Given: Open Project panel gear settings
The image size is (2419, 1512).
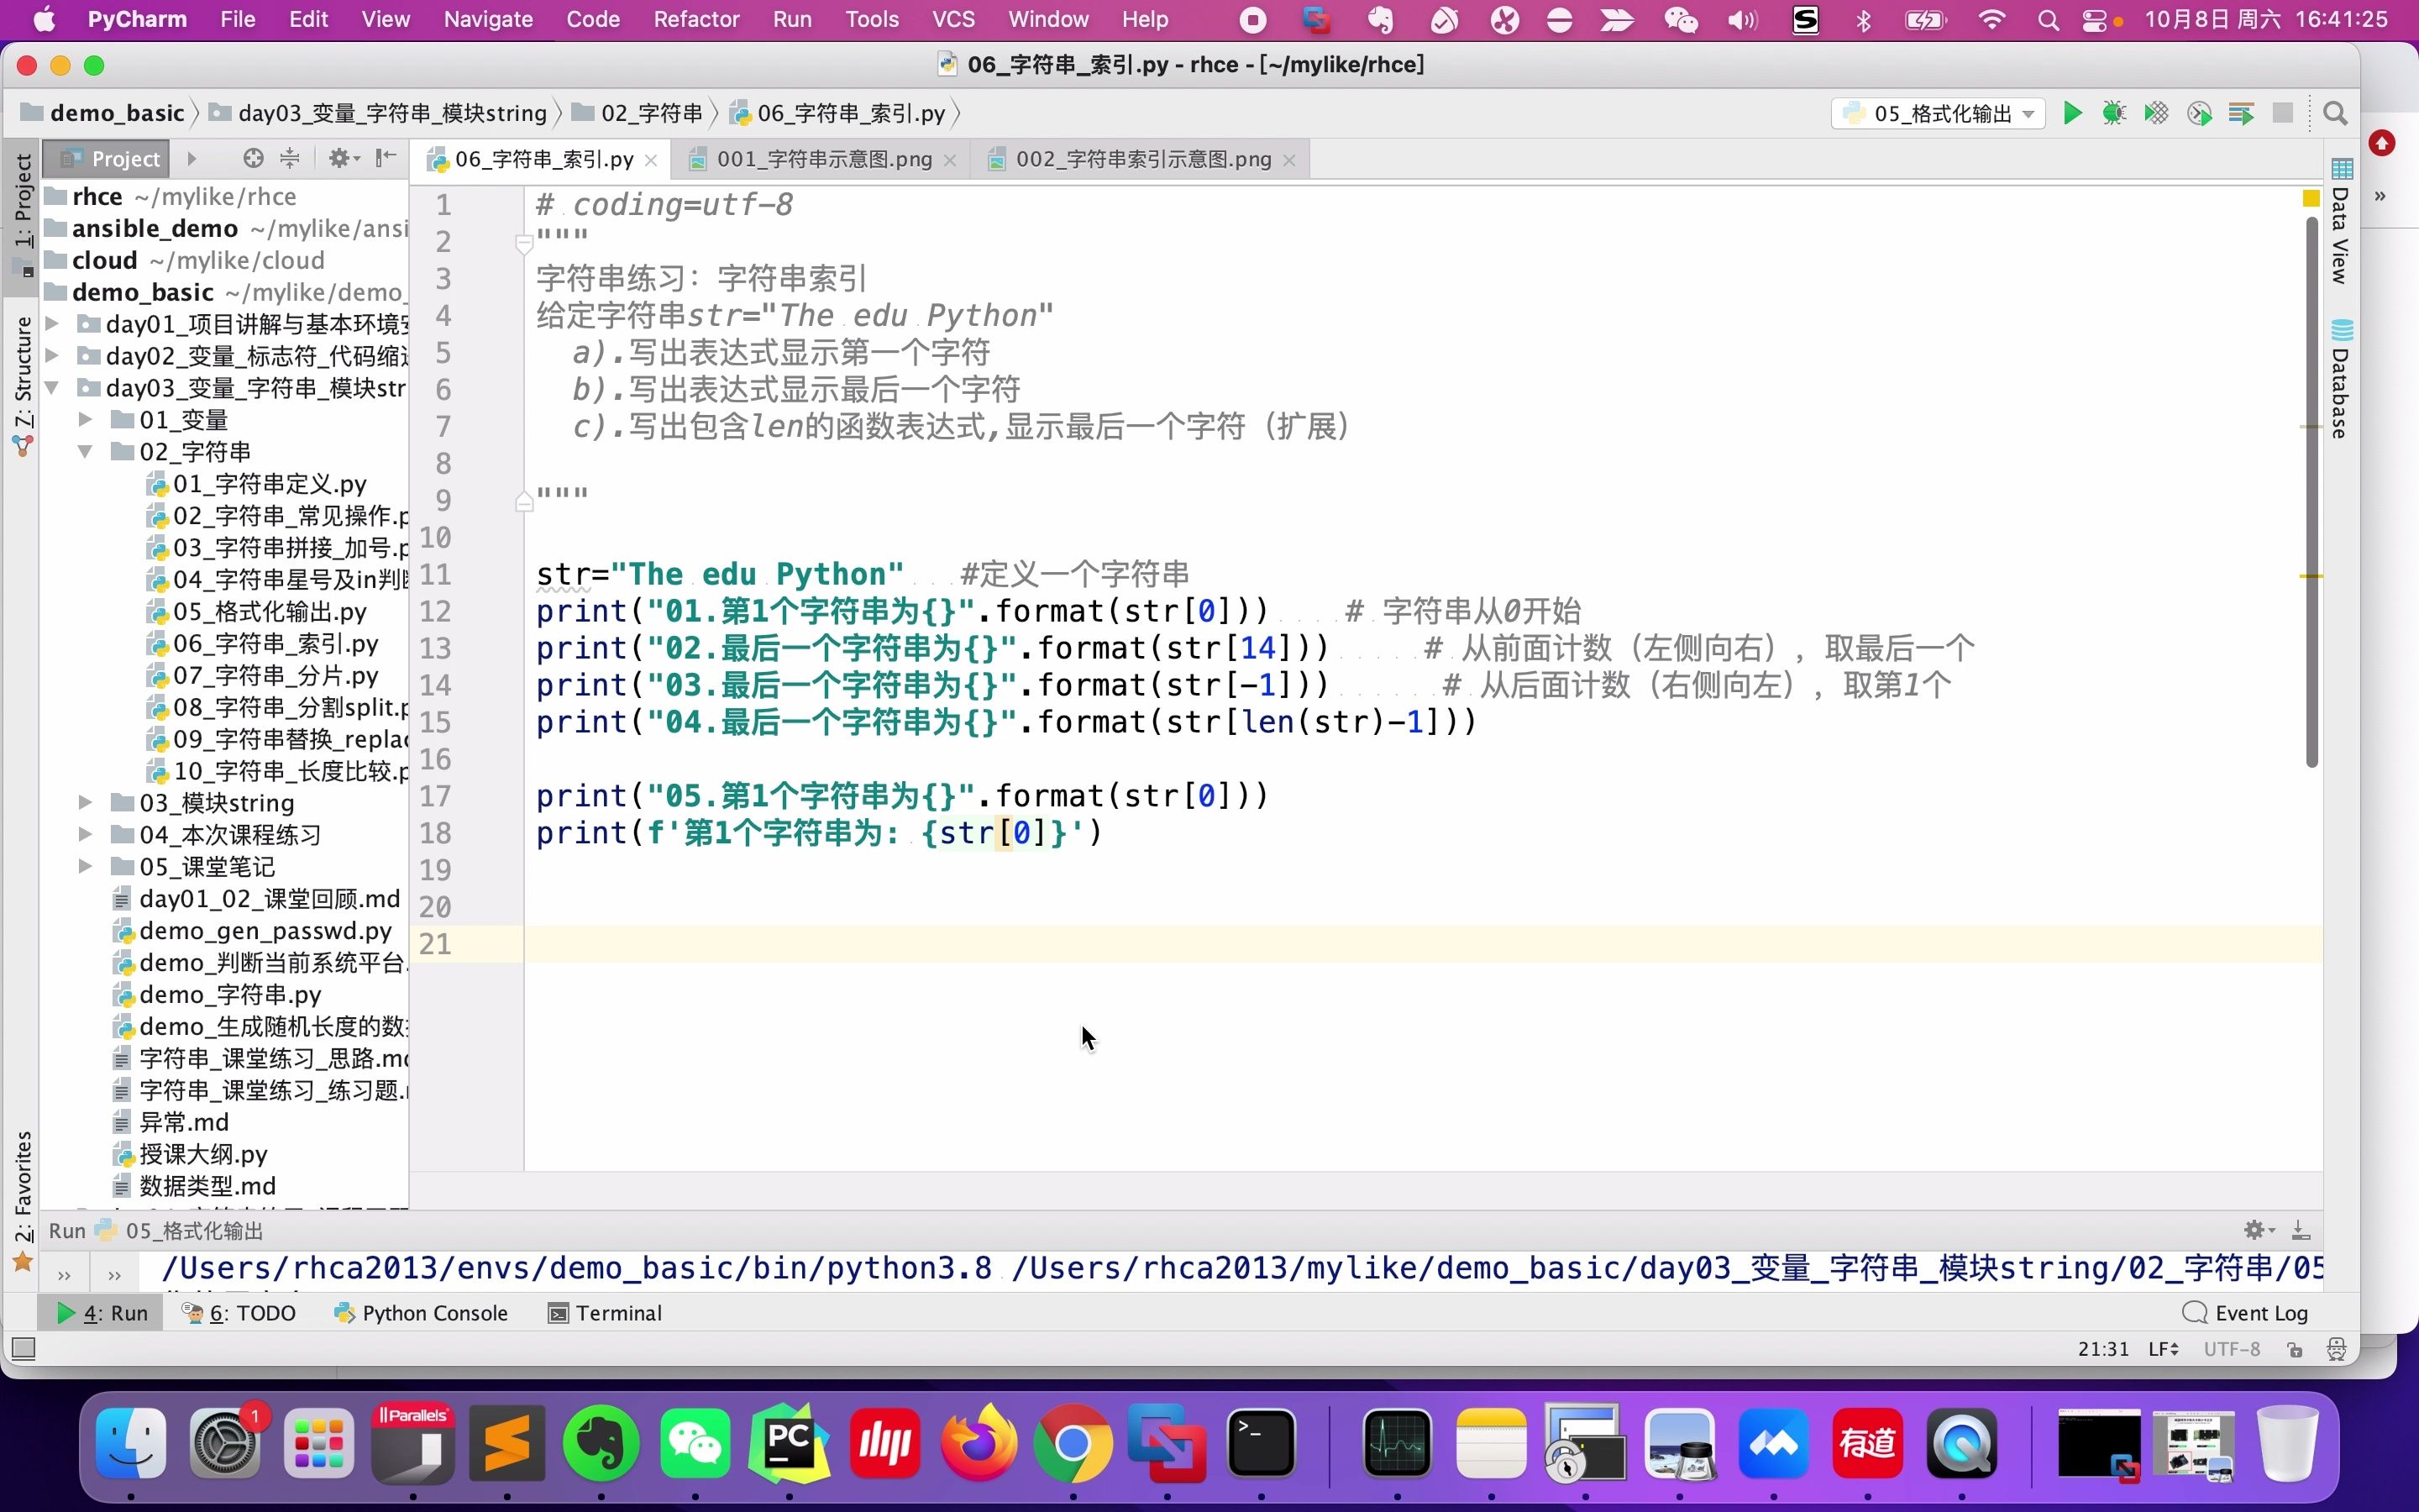Looking at the screenshot, I should [342, 158].
